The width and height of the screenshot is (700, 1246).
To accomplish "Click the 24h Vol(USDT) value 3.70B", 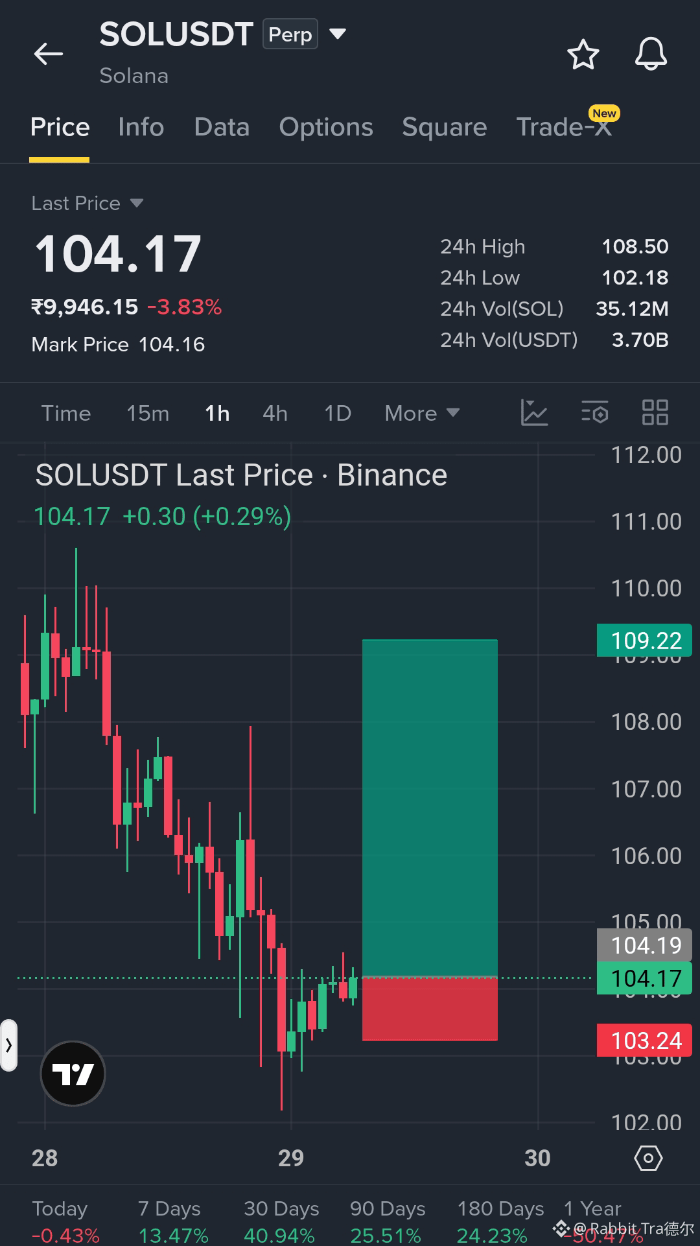I will tap(640, 340).
